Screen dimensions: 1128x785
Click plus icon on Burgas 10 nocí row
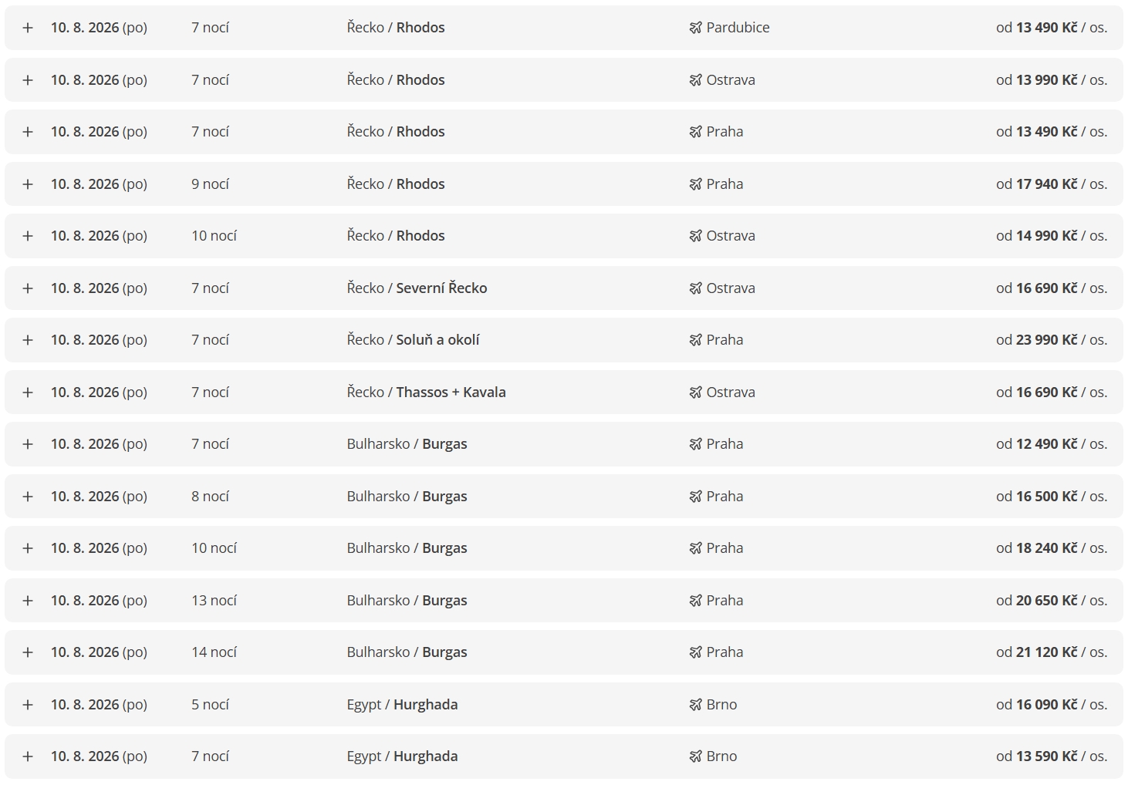pyautogui.click(x=28, y=548)
